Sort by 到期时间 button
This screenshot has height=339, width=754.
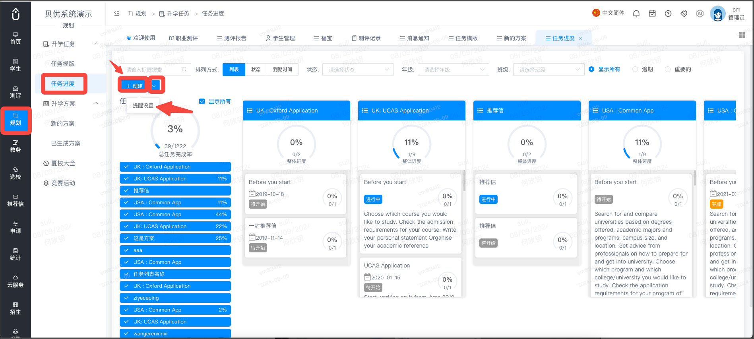283,70
